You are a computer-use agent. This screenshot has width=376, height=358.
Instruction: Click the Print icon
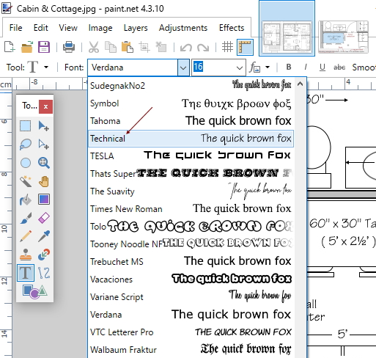[x=69, y=47]
